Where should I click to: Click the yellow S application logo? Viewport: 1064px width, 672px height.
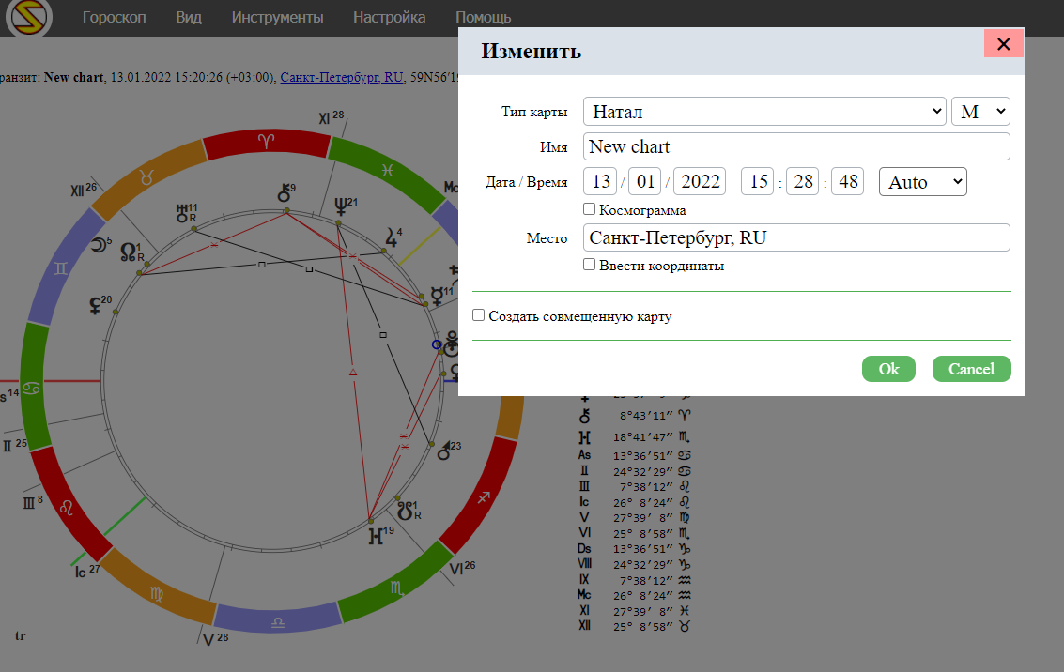coord(29,16)
